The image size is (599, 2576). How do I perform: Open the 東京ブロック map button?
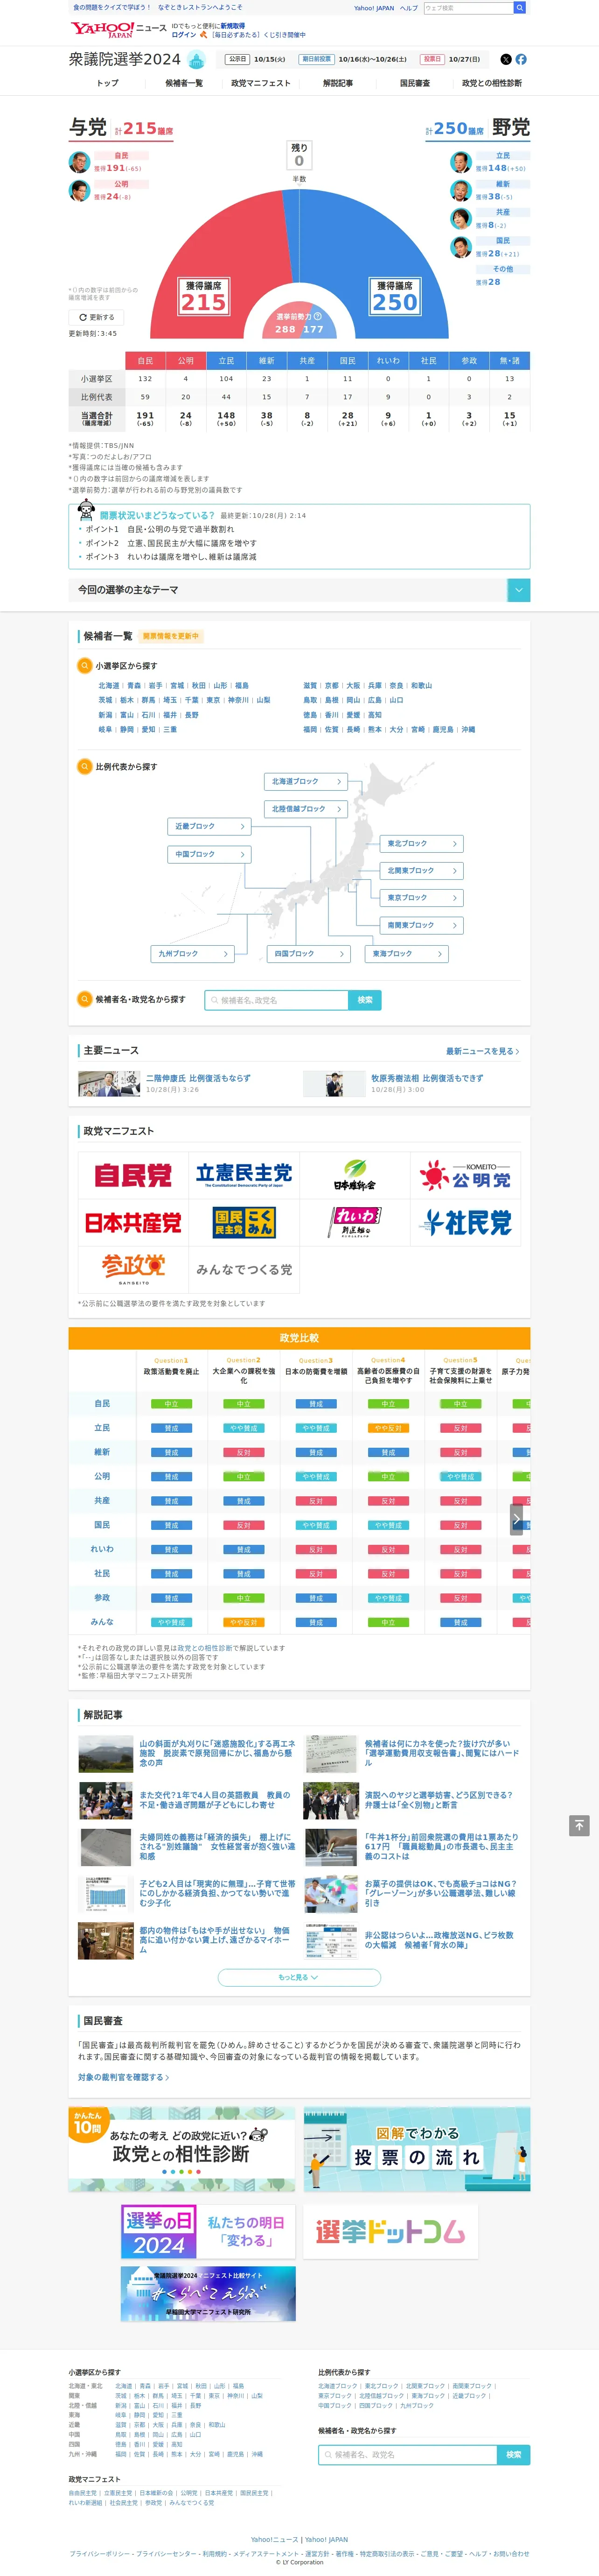[421, 897]
